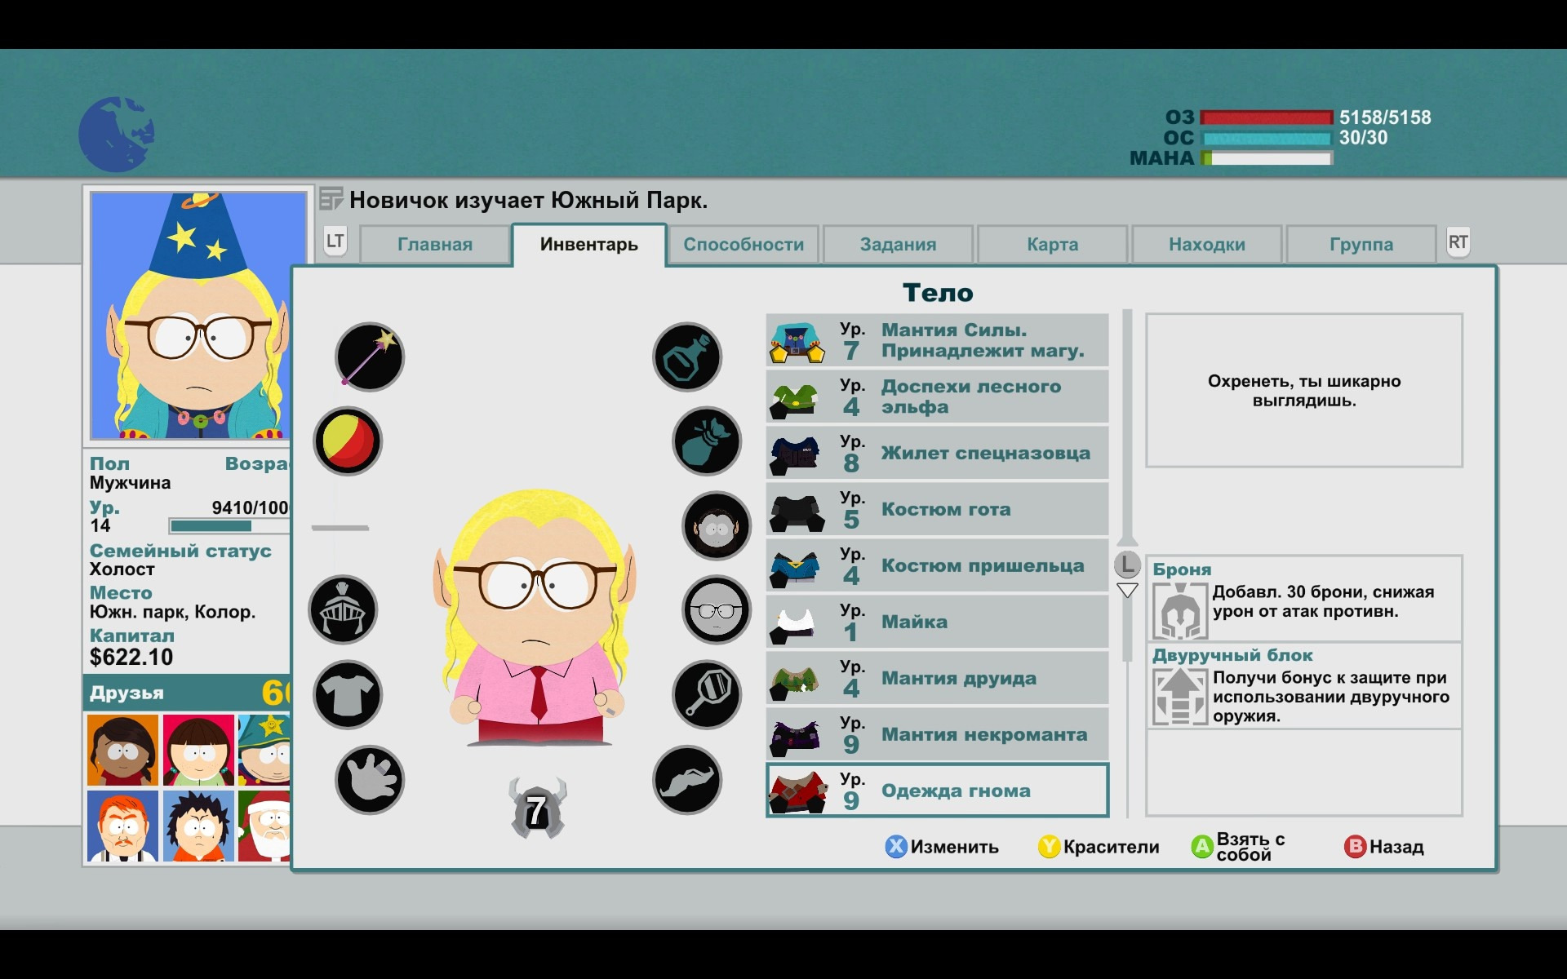Select the magic wand weapon slot
The height and width of the screenshot is (979, 1567).
point(370,357)
